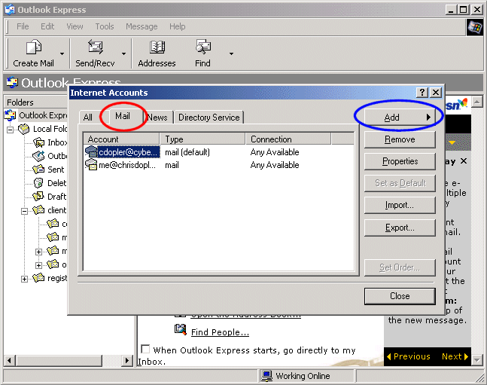Collapse the client folder node
This screenshot has height=385, width=487.
click(24, 211)
